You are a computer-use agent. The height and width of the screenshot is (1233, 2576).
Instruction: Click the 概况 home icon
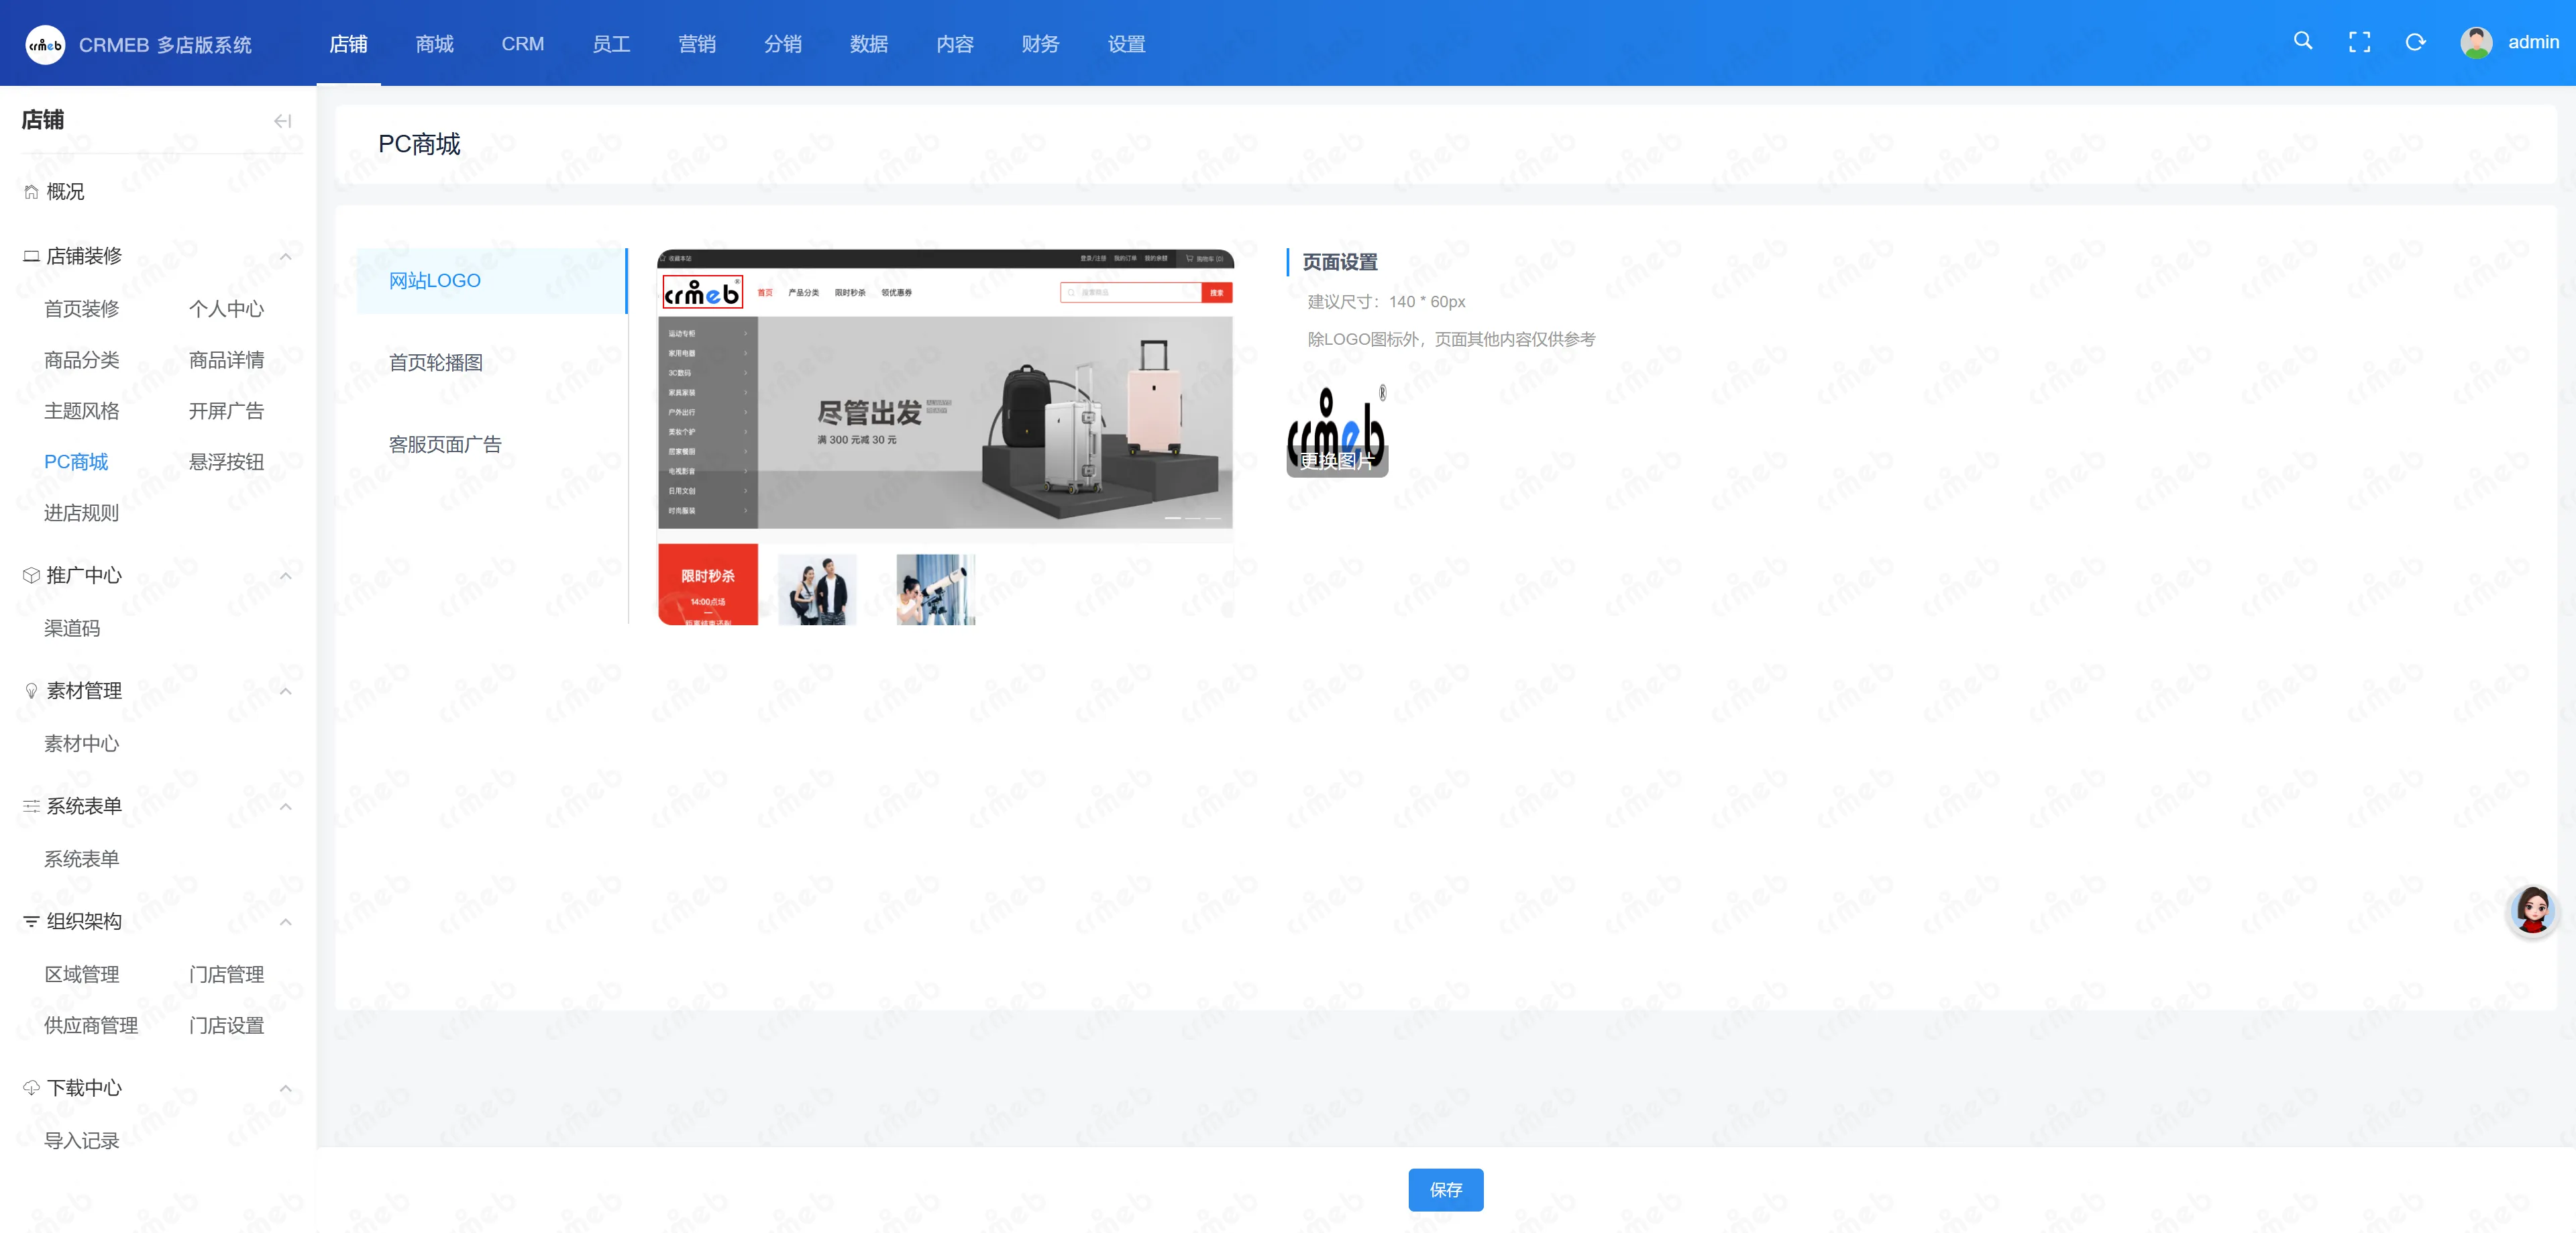pos(31,192)
